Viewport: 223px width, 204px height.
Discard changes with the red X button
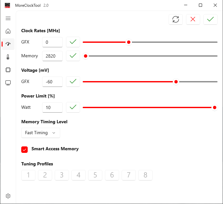193,19
